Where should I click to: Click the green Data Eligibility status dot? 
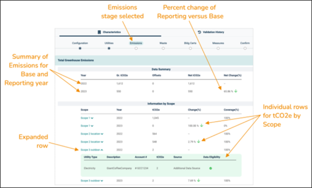coord(210,168)
